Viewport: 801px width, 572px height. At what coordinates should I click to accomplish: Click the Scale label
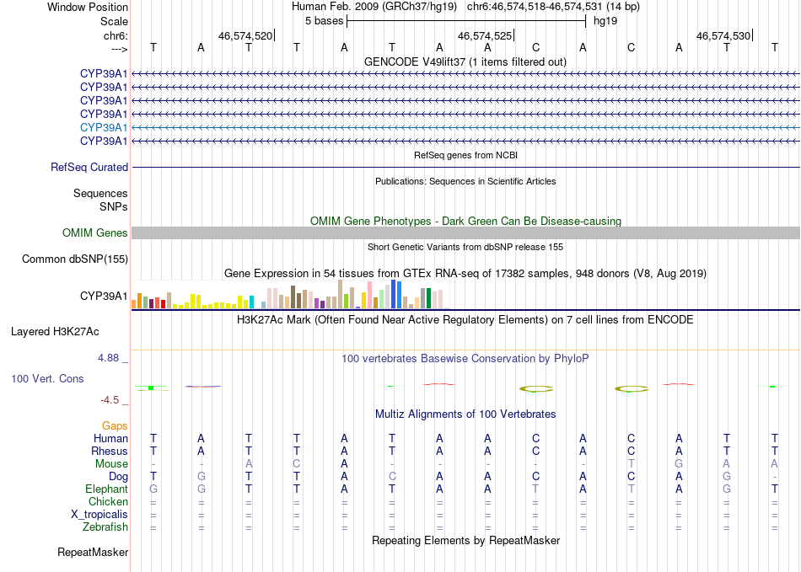(115, 21)
